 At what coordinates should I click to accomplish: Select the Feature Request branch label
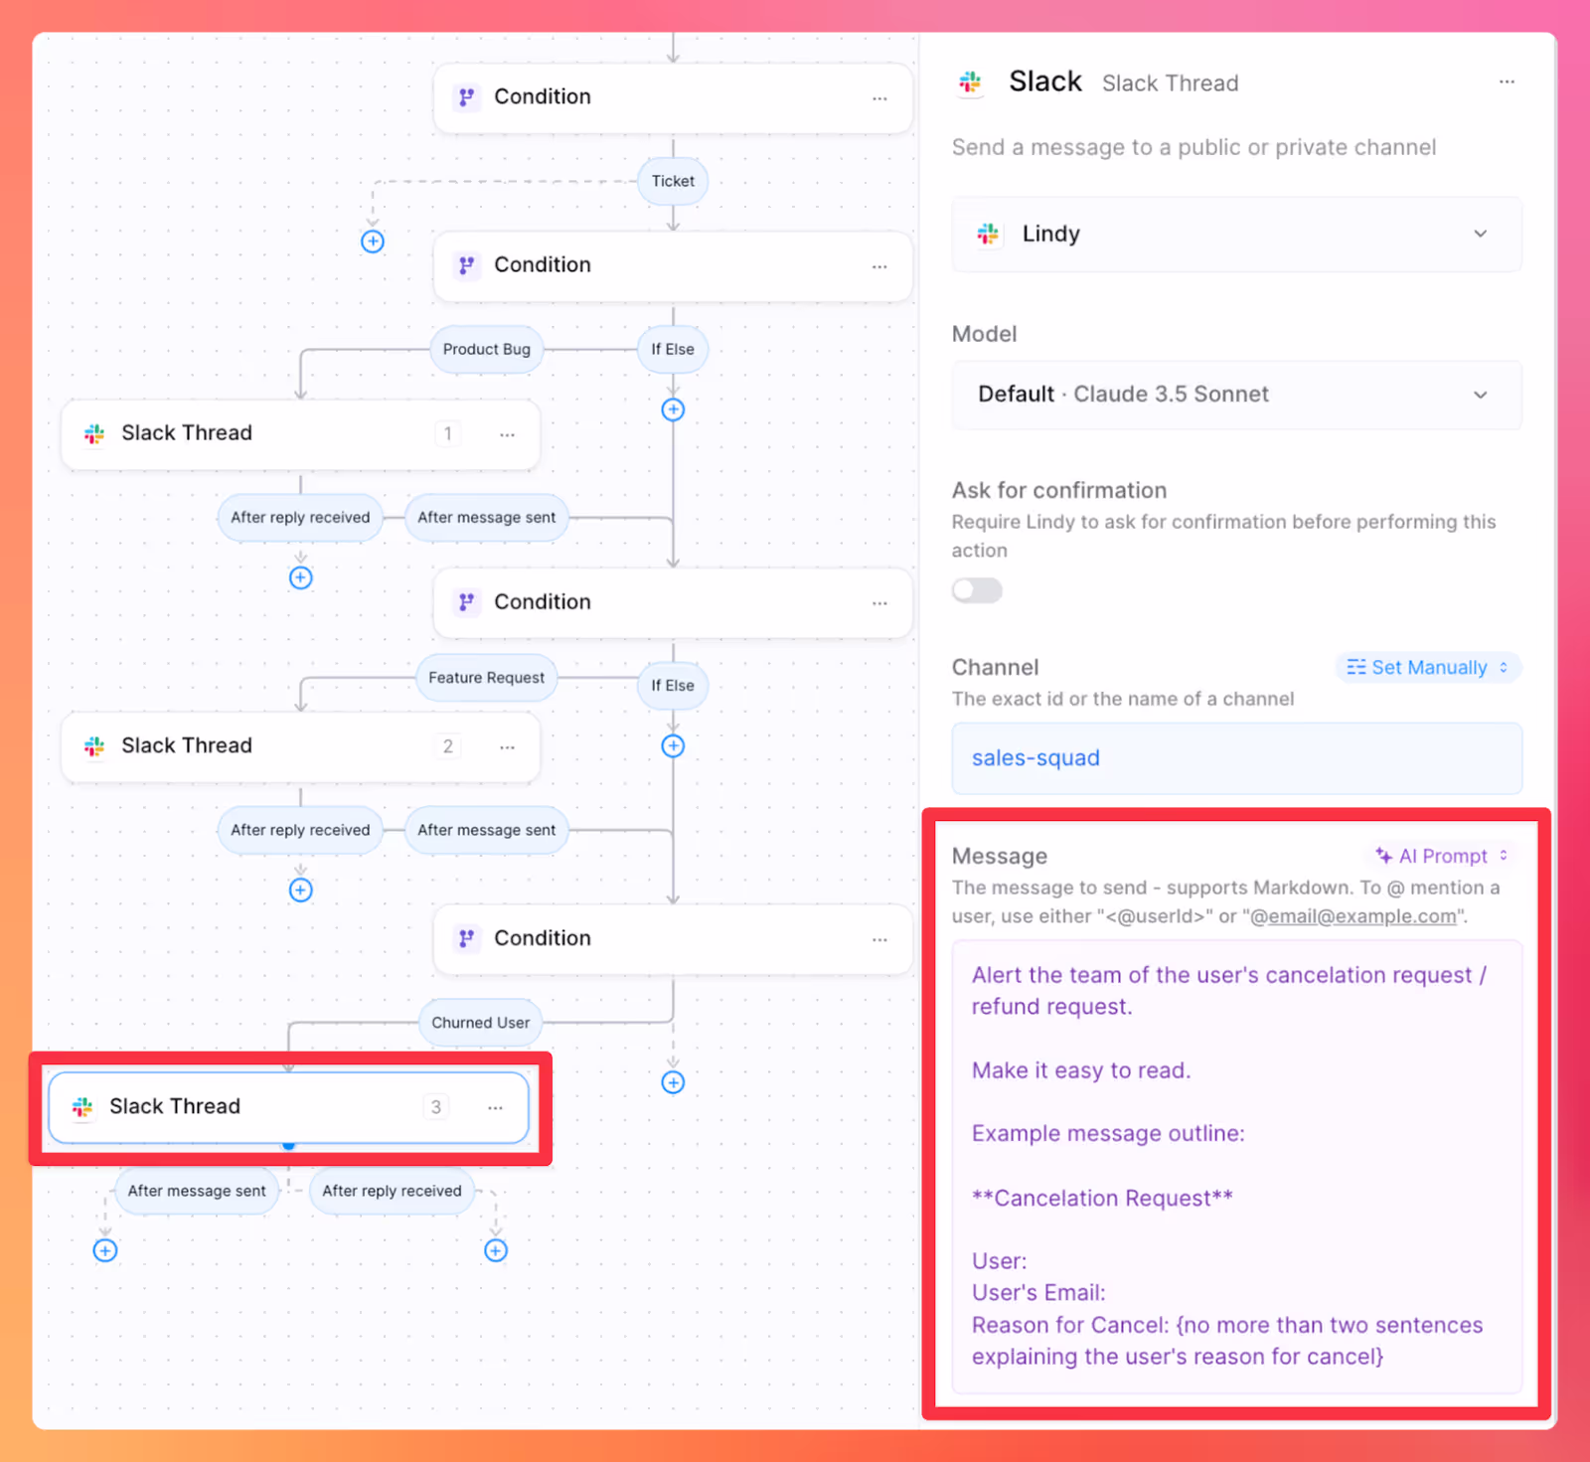coord(487,678)
